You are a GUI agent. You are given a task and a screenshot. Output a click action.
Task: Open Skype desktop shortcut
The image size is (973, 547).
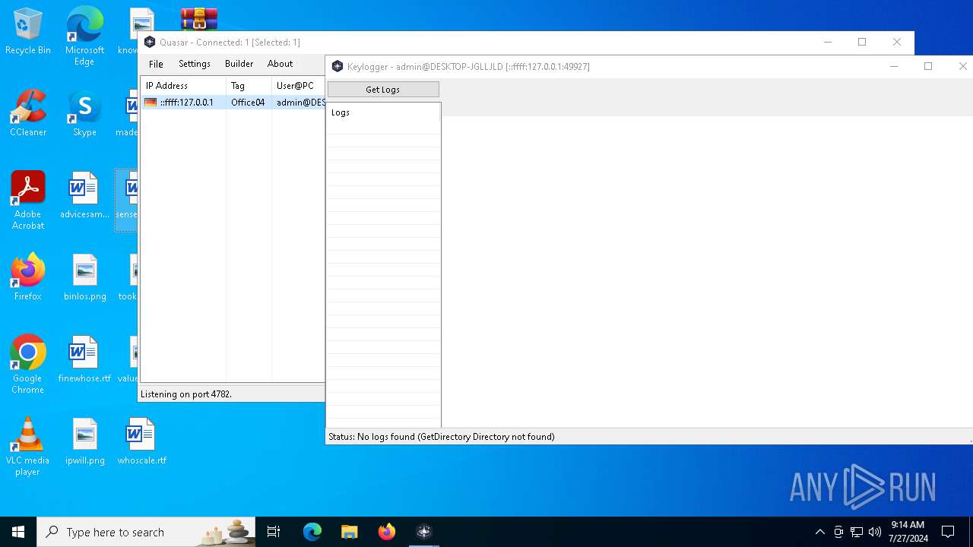click(x=84, y=114)
